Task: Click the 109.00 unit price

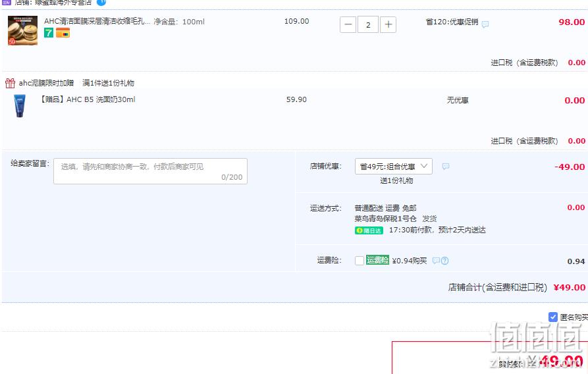Action: pos(296,21)
